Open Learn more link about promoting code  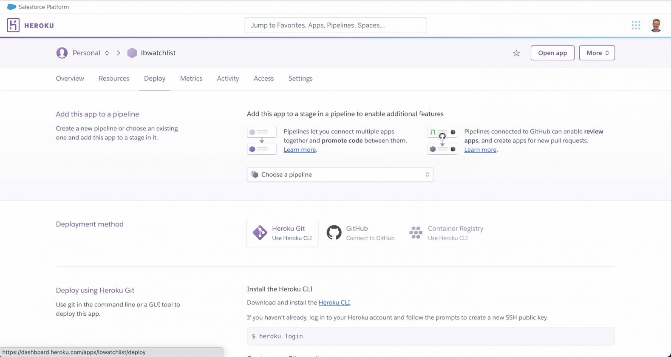300,150
